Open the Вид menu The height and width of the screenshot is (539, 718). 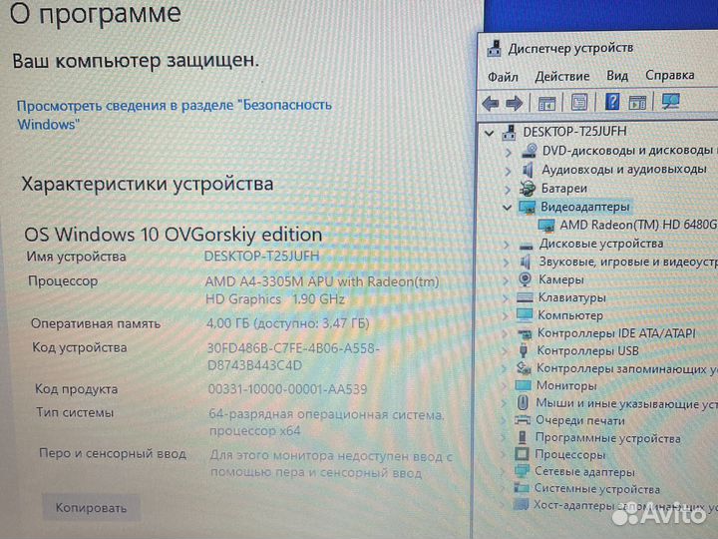tap(617, 76)
